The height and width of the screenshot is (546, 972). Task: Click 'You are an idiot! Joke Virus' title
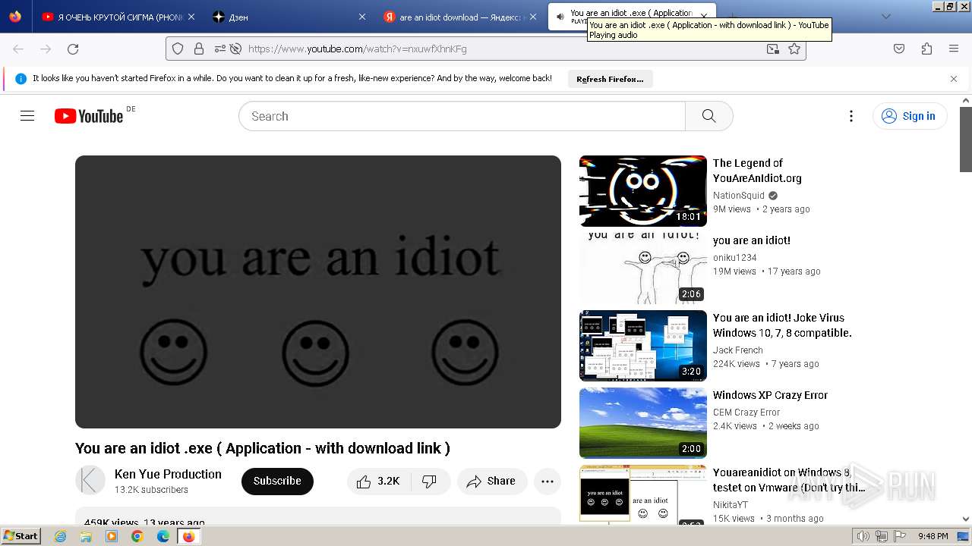coord(782,325)
